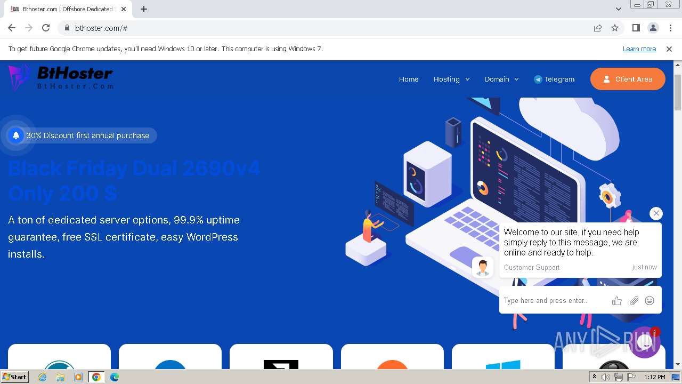Go back using browser back arrow
This screenshot has width=682, height=384.
coord(12,28)
